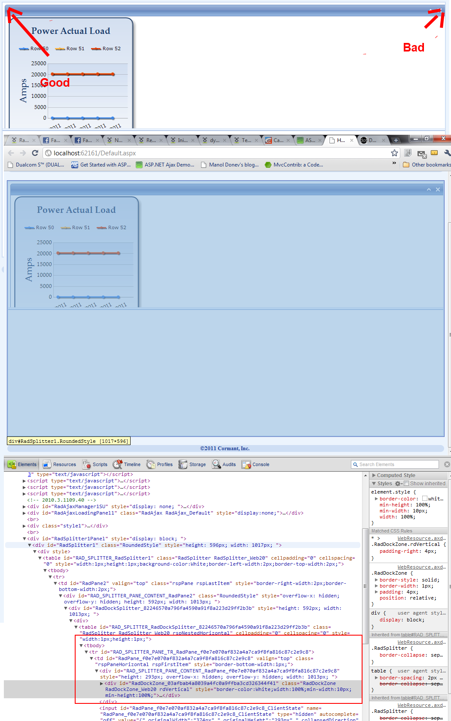
Task: Click the Search Elements field
Action: coord(395,464)
